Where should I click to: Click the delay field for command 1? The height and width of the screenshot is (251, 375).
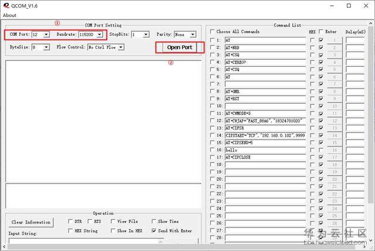click(355, 40)
